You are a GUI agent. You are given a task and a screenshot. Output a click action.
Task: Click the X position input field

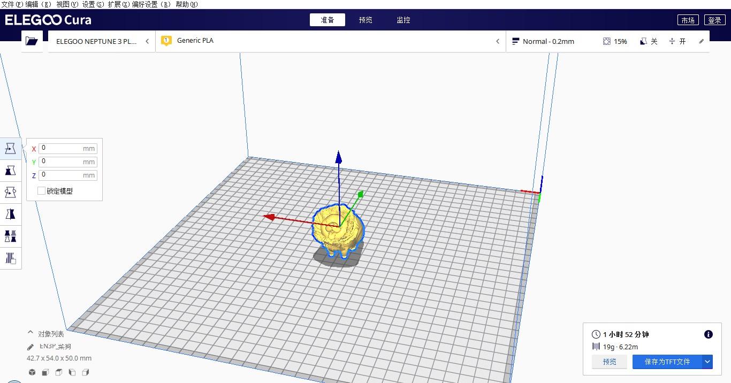point(68,148)
